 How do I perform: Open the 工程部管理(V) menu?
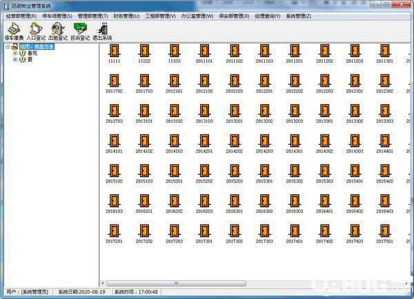pos(160,16)
